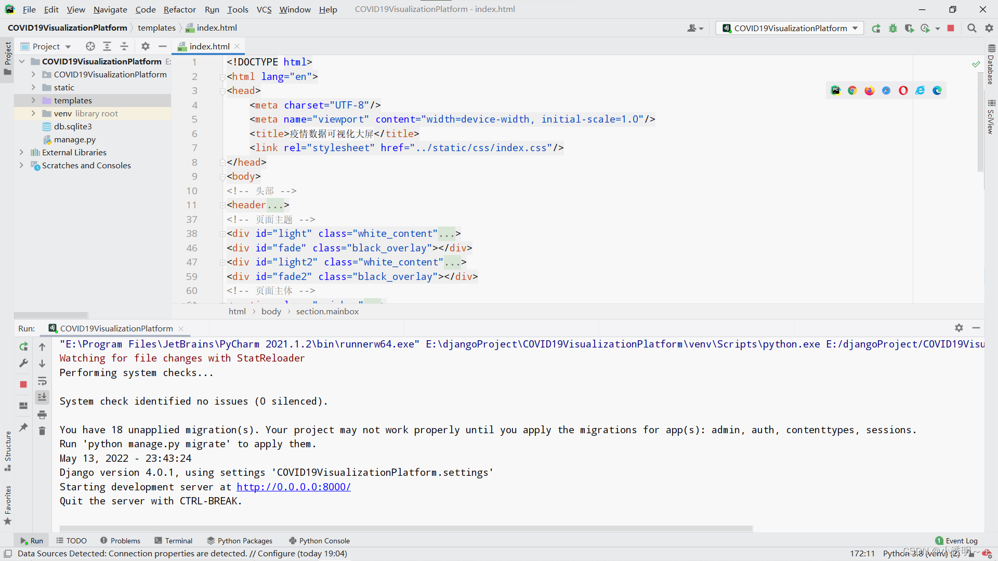
Task: Close the index.html editor tab
Action: click(x=238, y=46)
